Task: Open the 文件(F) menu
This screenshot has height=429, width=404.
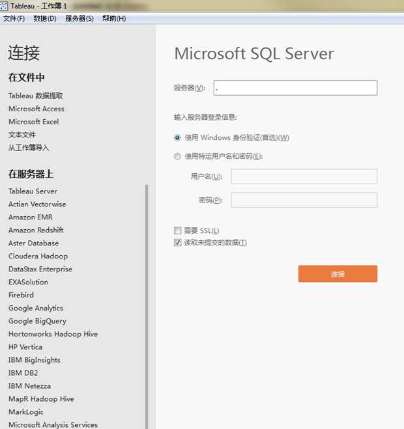Action: coord(14,19)
